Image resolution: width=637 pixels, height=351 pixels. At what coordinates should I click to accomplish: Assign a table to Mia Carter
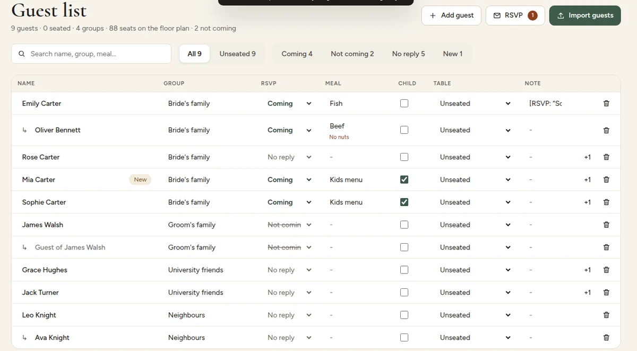475,179
